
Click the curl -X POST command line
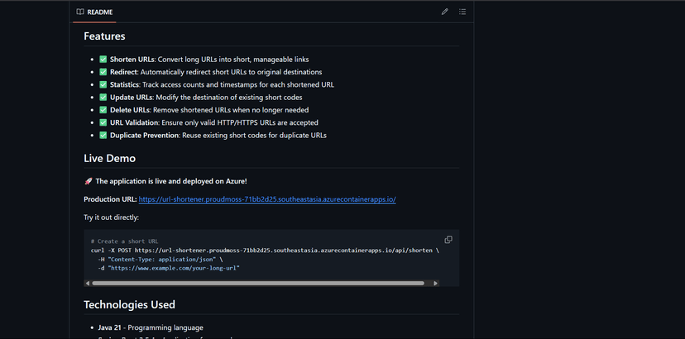[x=265, y=251]
